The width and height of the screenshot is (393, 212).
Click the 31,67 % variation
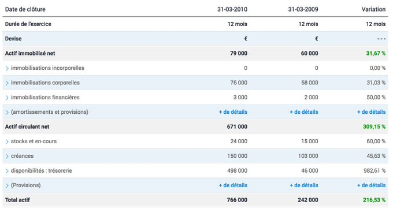coord(376,53)
